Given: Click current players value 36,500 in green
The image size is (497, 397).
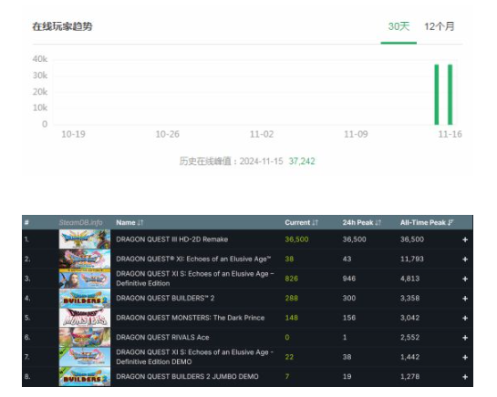Looking at the screenshot, I should point(296,239).
